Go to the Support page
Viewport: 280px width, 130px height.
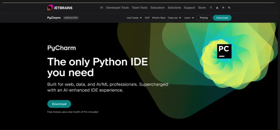pos(189,7)
